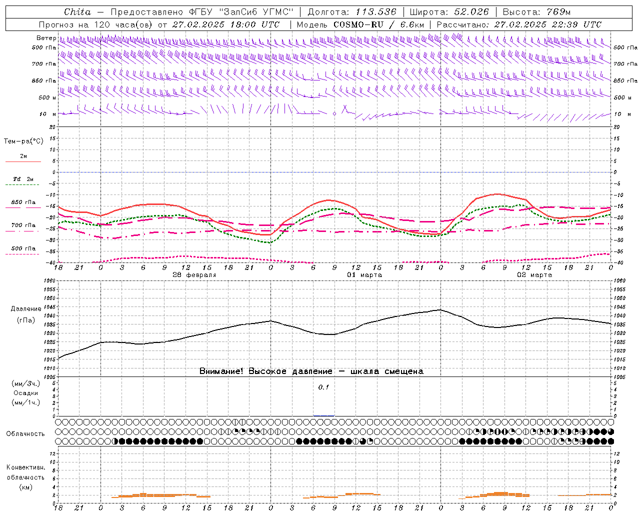
Task: Click the "Рассчитано: 27.02.2025 22:39 UTC" text
Action: coord(519,24)
